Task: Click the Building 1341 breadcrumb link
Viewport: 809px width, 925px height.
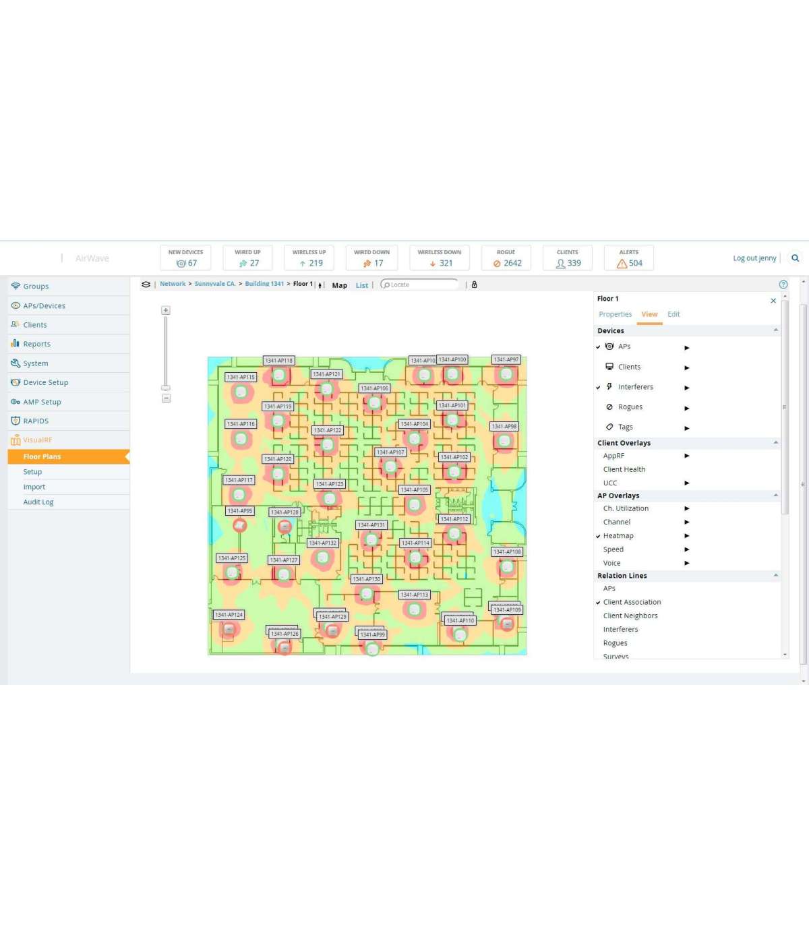Action: (264, 284)
